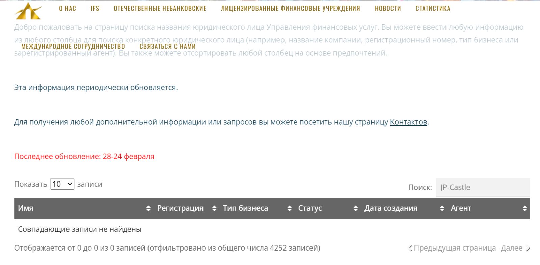Click the golden site logo
The image size is (540, 265).
pos(28,10)
